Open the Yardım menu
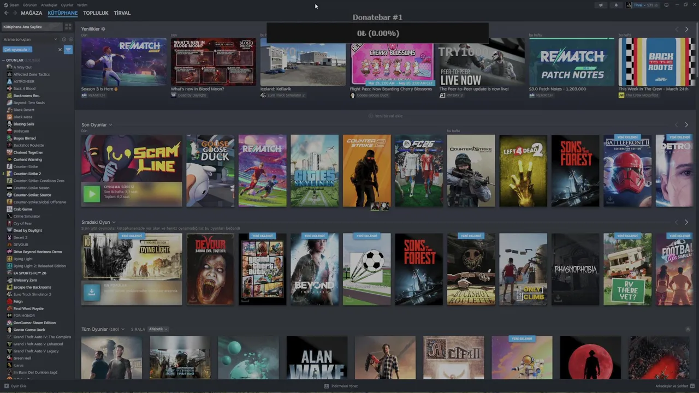Viewport: 699px width, 393px height. coord(82,5)
